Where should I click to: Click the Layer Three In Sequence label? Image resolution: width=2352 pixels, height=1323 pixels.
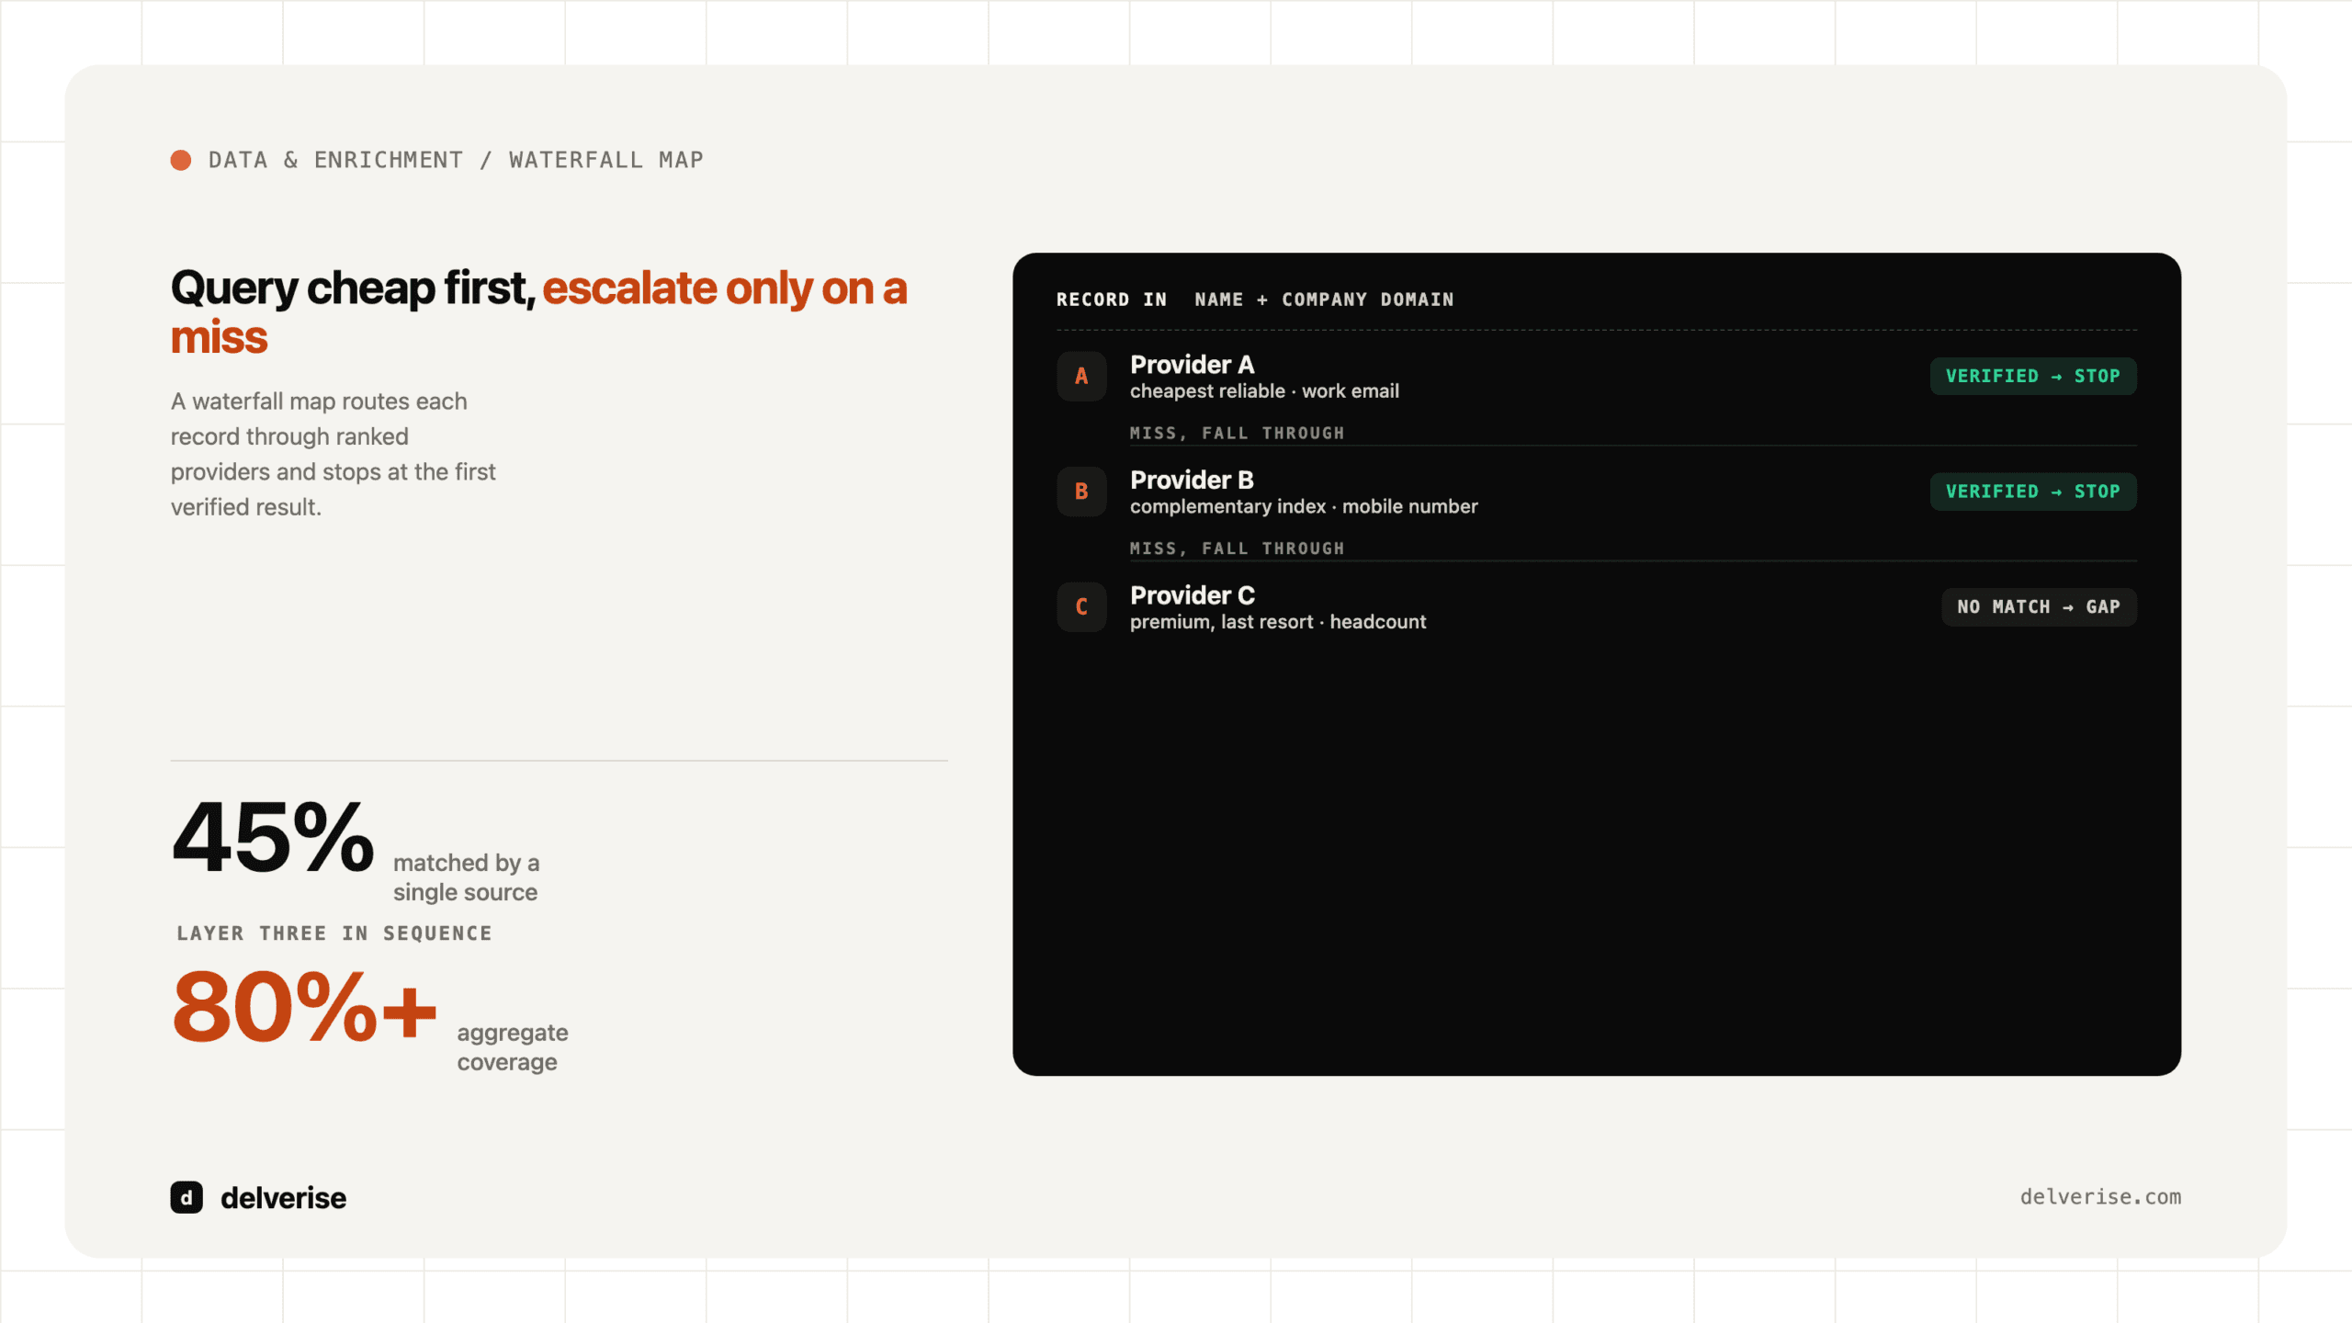coord(334,933)
